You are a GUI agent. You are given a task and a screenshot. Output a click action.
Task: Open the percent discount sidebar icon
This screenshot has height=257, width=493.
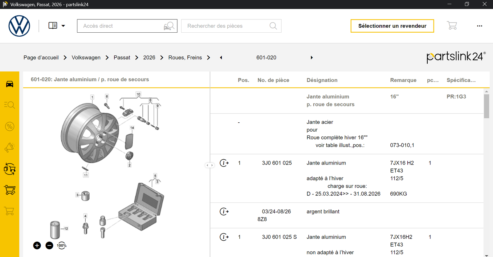click(x=10, y=126)
